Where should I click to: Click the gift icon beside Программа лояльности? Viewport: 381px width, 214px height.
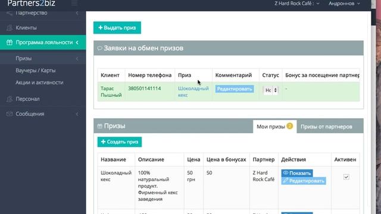click(x=10, y=42)
